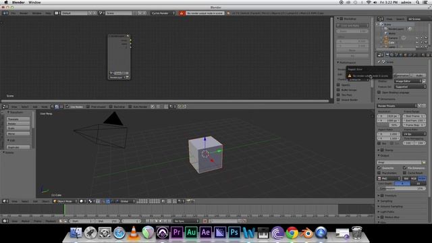Click the Camera object icon in outliner
Image resolution: width=432 pixels, height=243 pixels.
[386, 38]
